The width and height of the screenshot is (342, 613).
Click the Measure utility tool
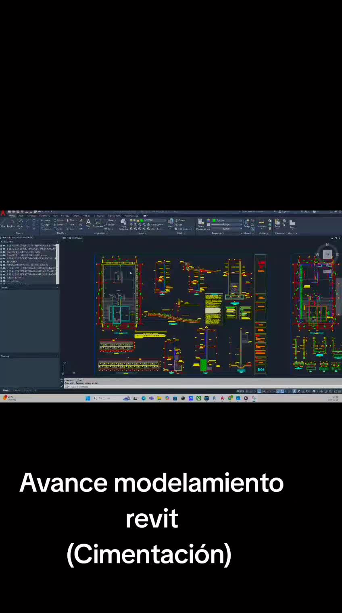(x=261, y=223)
